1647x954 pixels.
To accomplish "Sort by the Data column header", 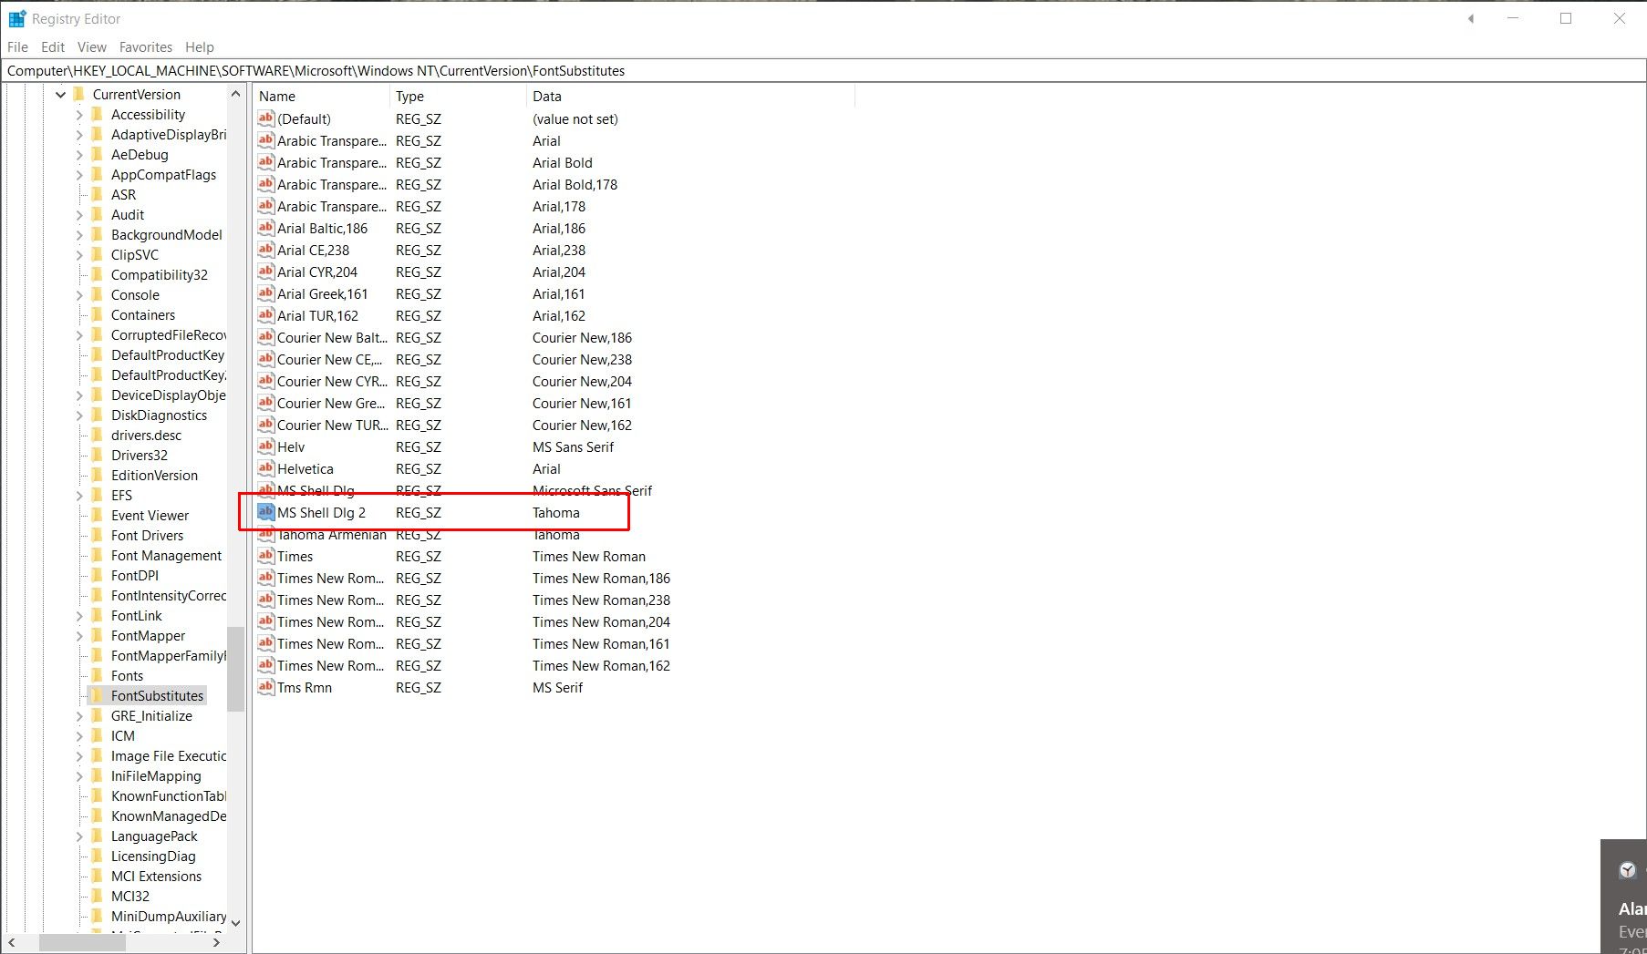I will [690, 96].
